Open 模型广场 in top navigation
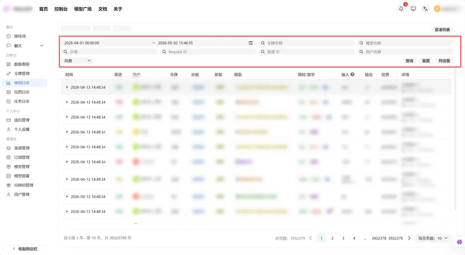Screen dimensions: 465x255 click(83, 9)
